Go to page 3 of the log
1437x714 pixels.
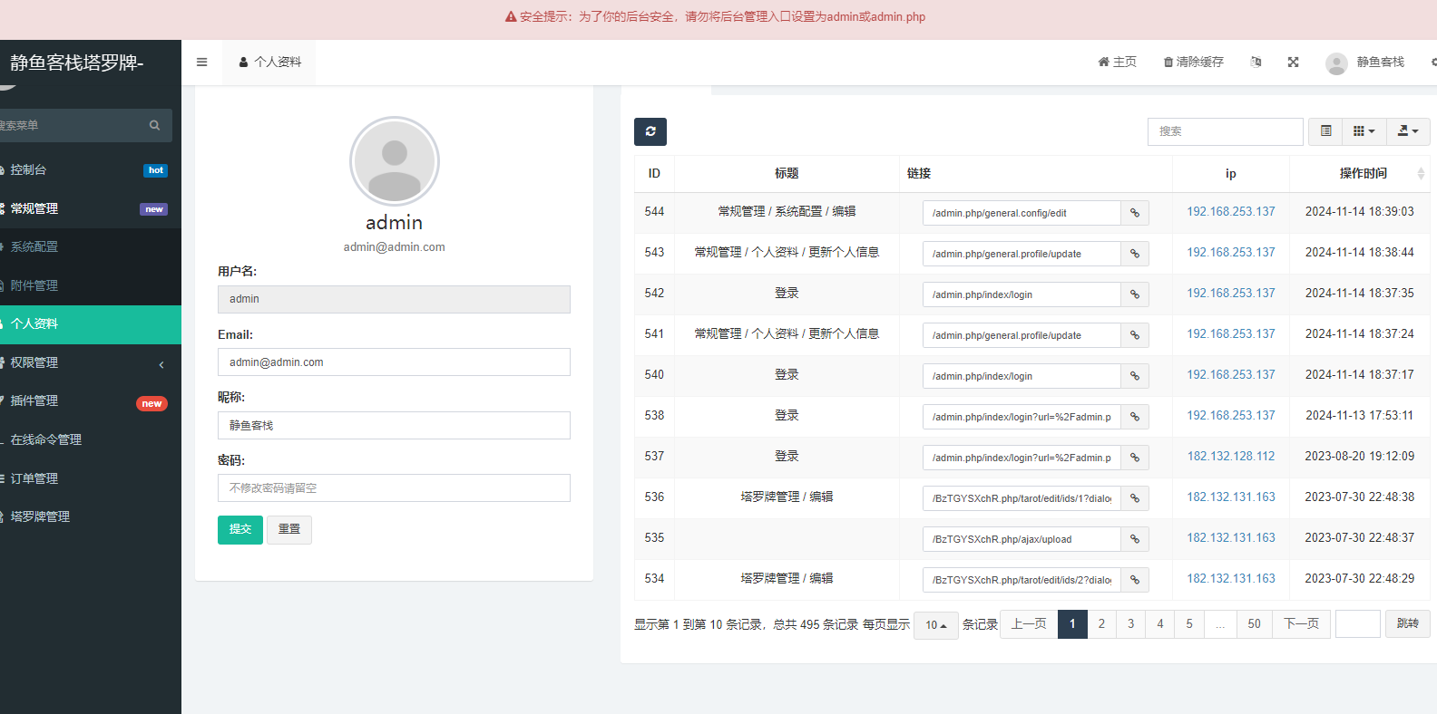[x=1130, y=624]
